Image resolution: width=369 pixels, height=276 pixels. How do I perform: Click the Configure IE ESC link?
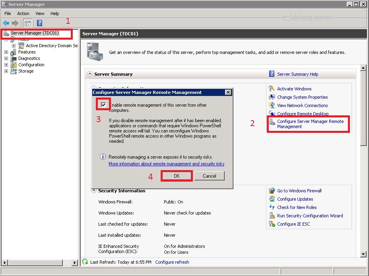[293, 224]
